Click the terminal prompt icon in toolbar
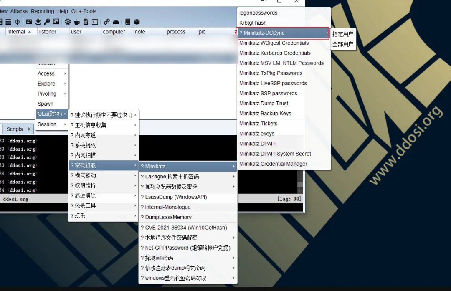This screenshot has width=451, height=291. [x=95, y=22]
